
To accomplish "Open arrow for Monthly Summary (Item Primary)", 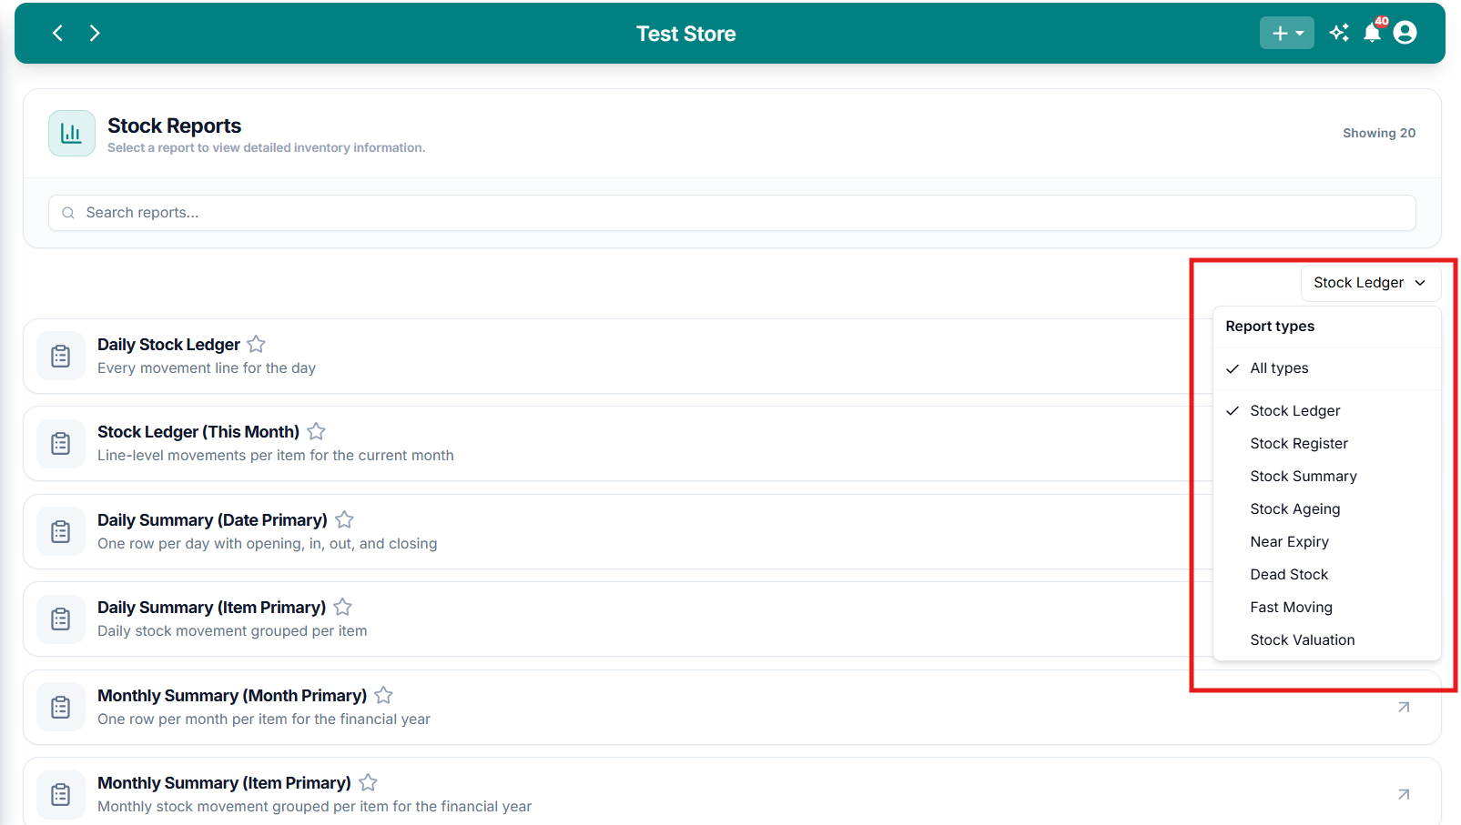I will 1404,795.
